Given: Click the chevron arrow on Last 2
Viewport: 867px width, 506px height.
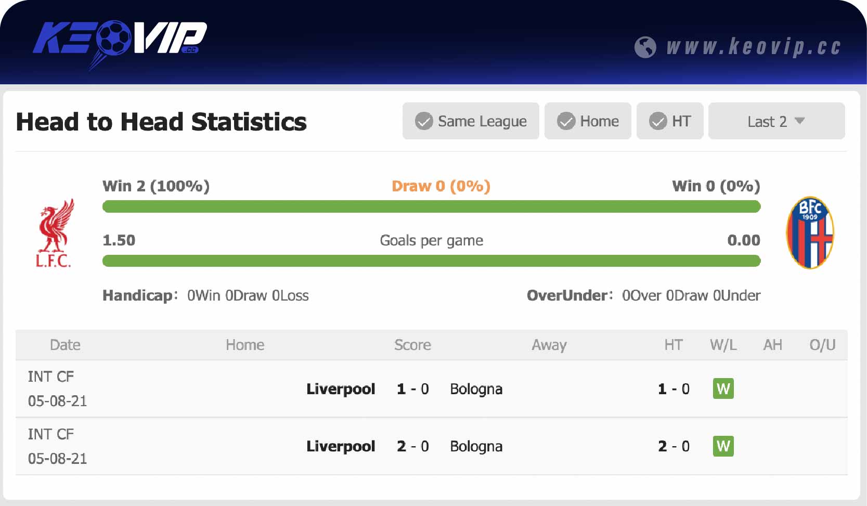Looking at the screenshot, I should [x=800, y=121].
